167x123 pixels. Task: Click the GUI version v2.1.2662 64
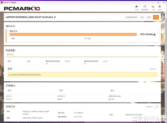(x=79, y=113)
